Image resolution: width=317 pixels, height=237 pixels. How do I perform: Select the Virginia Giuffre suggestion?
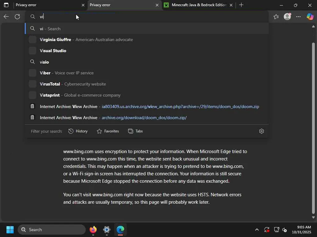point(147,40)
